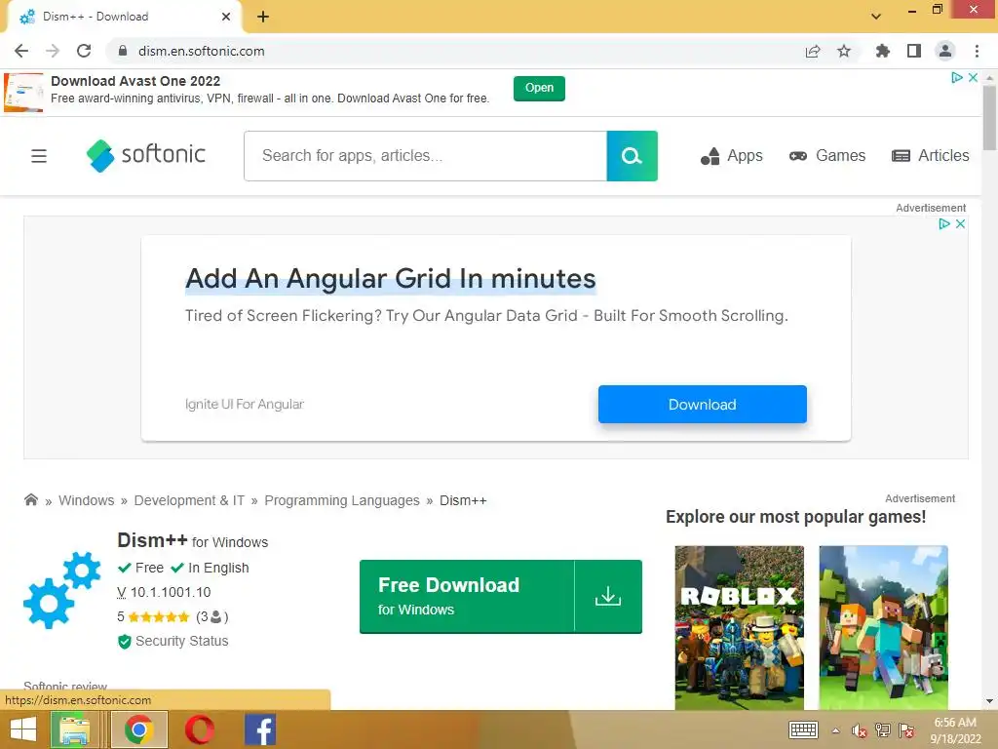The width and height of the screenshot is (998, 749).
Task: Open the tab search chevron
Action: (x=876, y=17)
